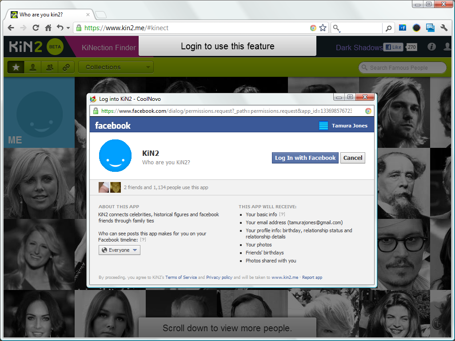Screen dimensions: 455x341
Task: Open the Collections dropdown
Action: (x=116, y=67)
